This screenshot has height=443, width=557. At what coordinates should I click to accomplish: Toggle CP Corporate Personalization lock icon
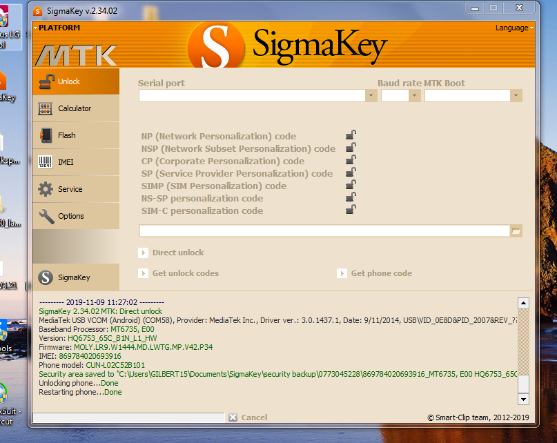[x=351, y=160]
